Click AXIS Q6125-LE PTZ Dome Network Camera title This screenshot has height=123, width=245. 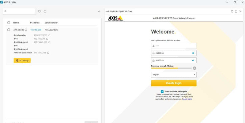coord(174,18)
